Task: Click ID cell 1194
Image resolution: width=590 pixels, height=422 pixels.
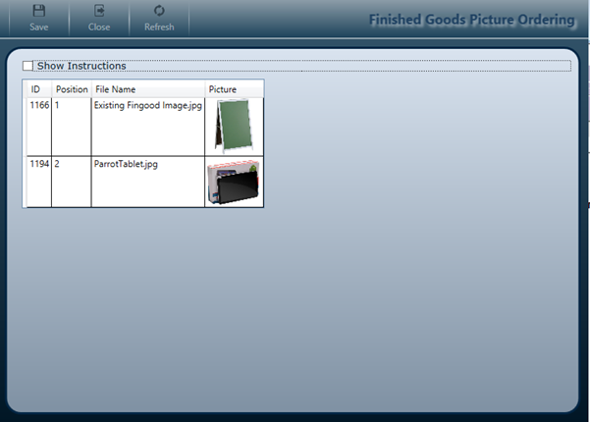Action: 39,164
